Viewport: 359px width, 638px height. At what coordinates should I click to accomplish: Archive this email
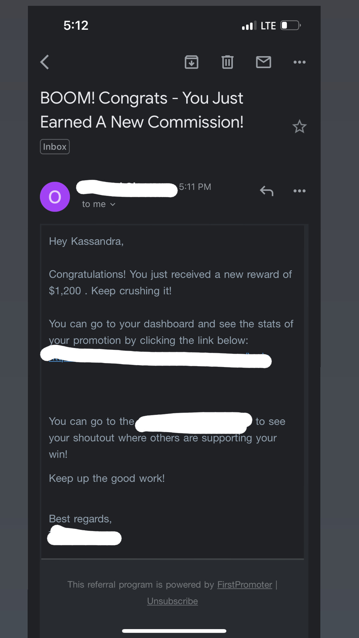pyautogui.click(x=191, y=62)
